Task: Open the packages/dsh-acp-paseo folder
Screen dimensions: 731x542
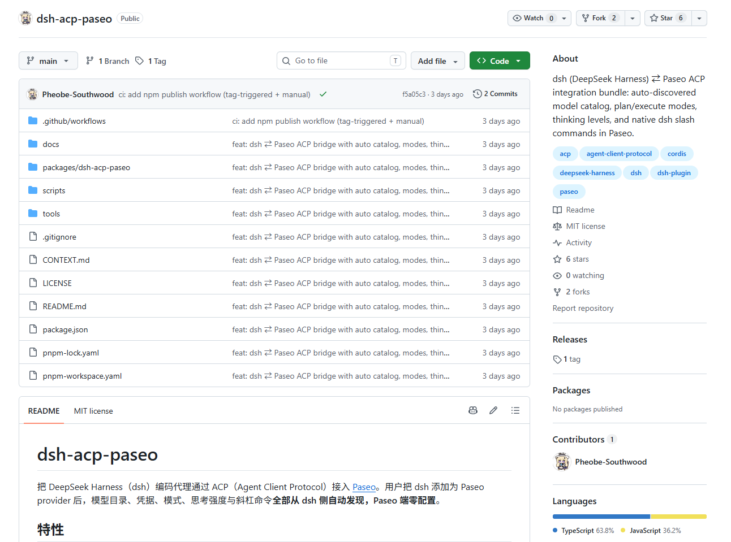Action: click(x=87, y=167)
